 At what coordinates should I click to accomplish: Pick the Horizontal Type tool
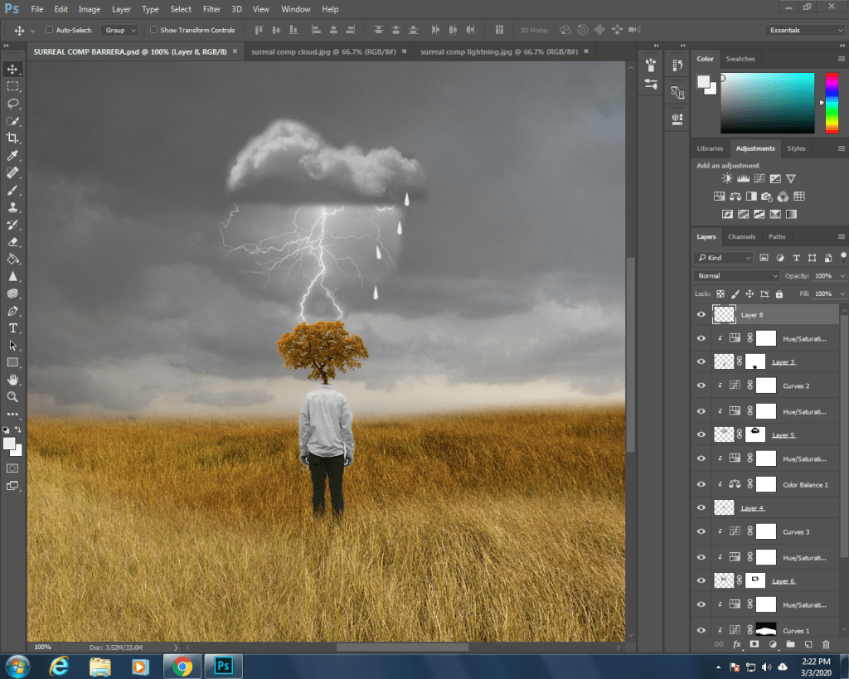pos(13,328)
